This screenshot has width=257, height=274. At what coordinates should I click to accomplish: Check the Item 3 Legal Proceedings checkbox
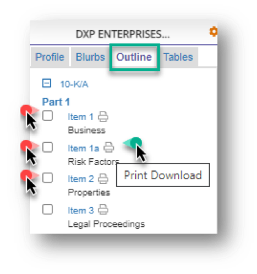[48, 210]
